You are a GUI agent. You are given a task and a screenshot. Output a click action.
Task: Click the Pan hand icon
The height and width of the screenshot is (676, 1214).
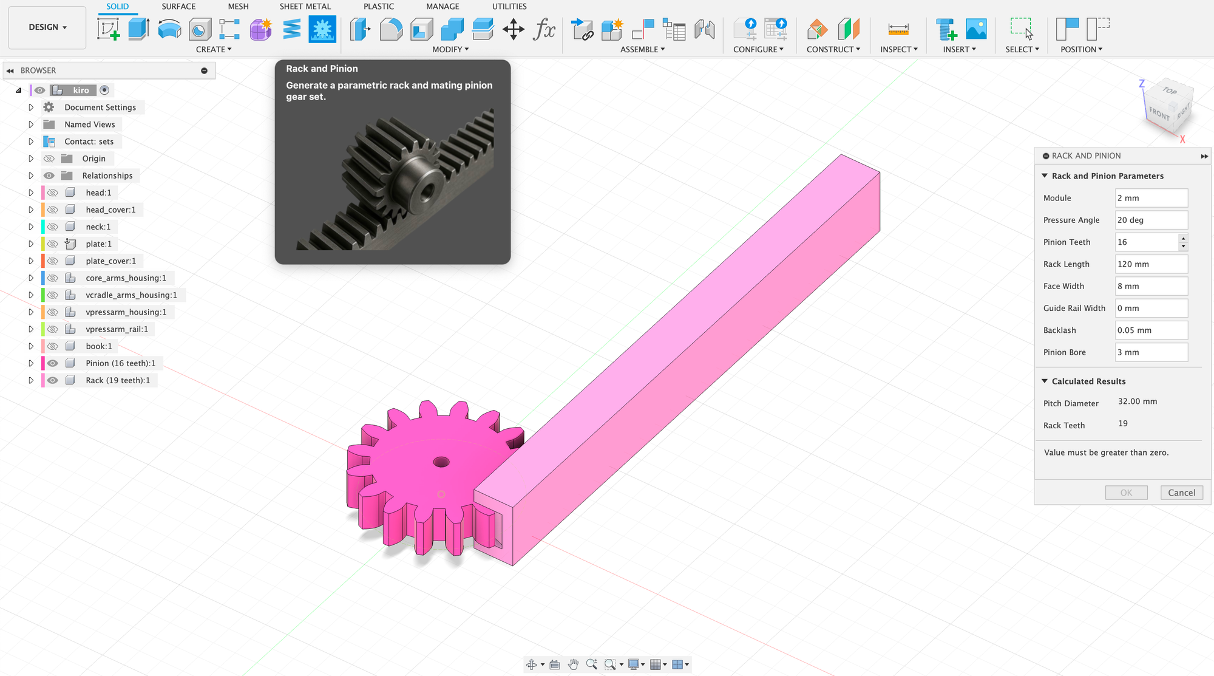click(574, 664)
